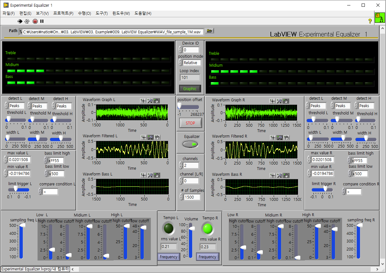Select cursor tool on Waveform Filtered R
This screenshot has height=273, width=386.
pos(273,137)
